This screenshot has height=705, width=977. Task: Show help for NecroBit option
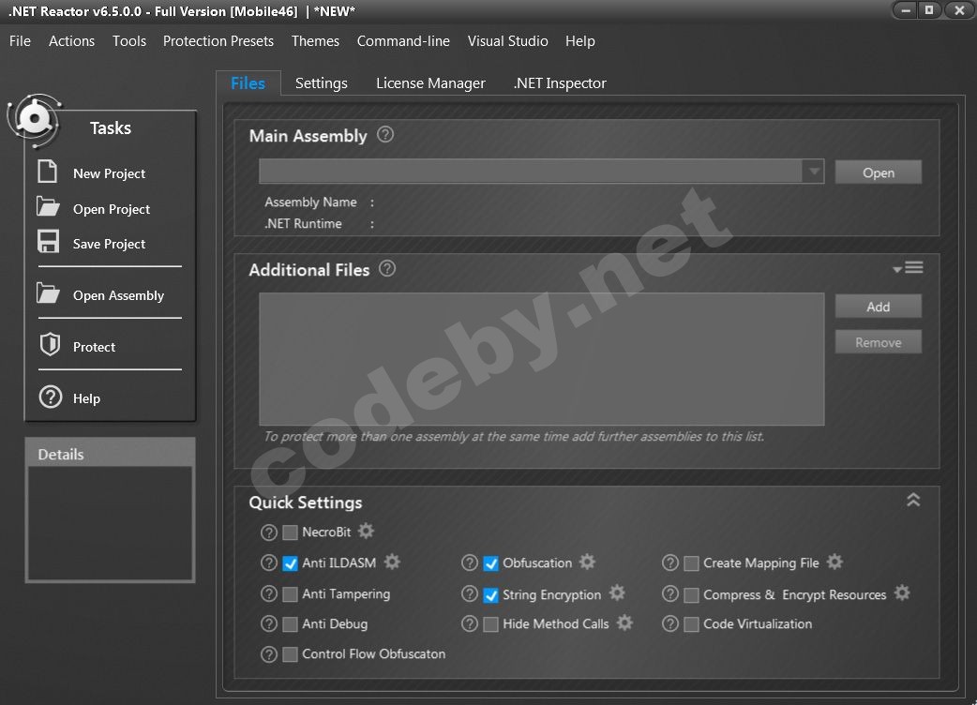pos(268,532)
